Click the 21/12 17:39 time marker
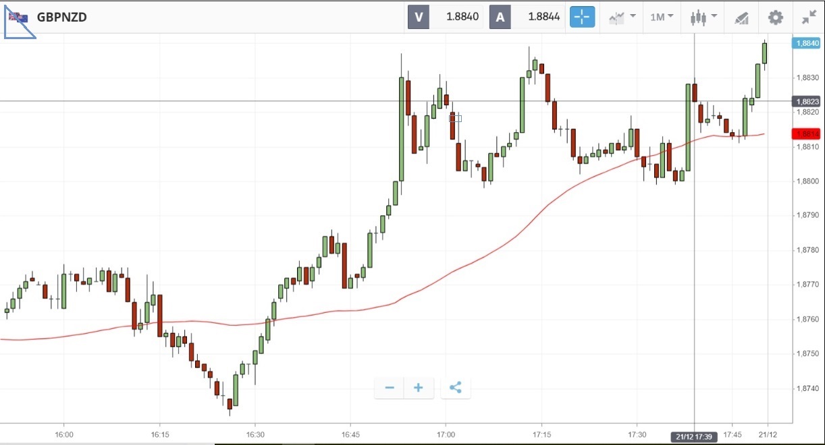 coord(695,435)
